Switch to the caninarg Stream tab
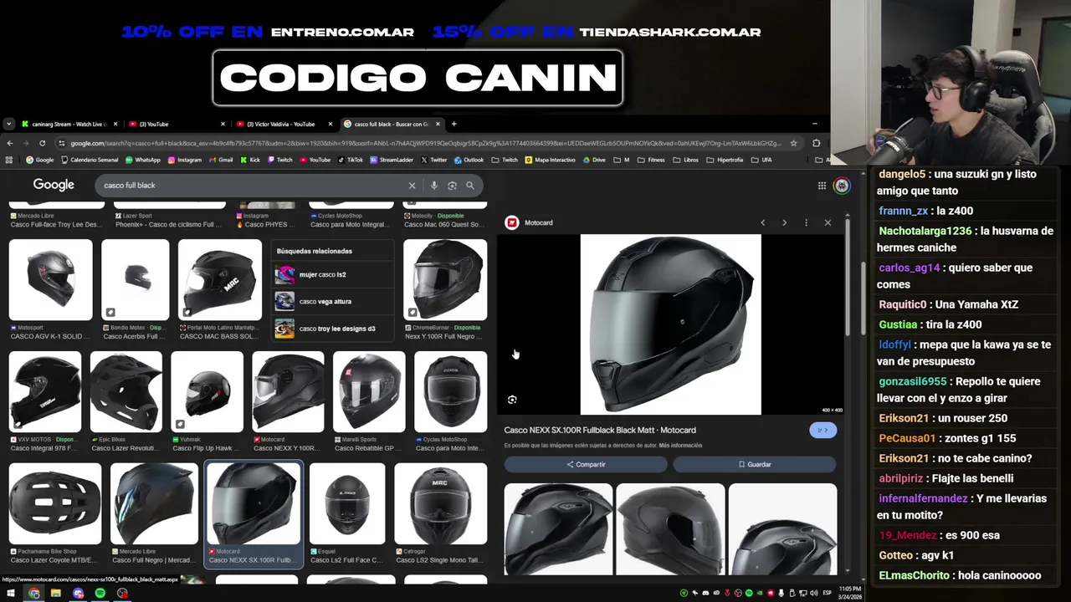This screenshot has width=1071, height=602. coord(69,124)
